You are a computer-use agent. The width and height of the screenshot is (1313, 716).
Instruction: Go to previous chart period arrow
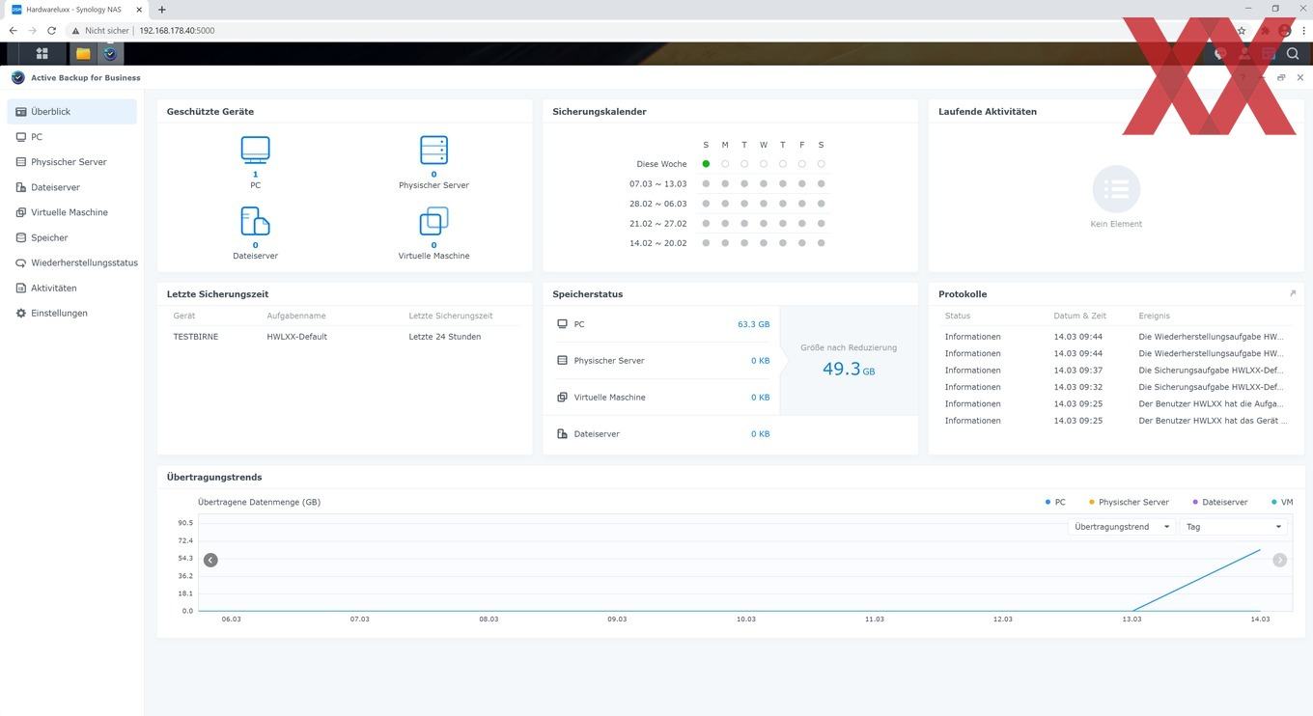point(210,560)
